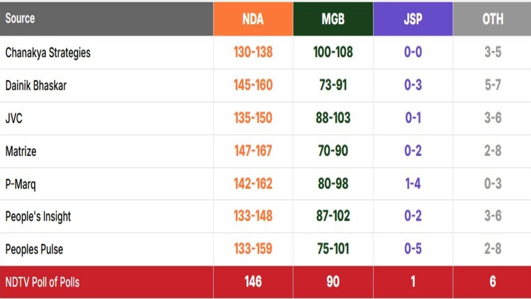Select the Peoples Pulse source label
Viewport: 531px width, 299px height.
(x=34, y=249)
